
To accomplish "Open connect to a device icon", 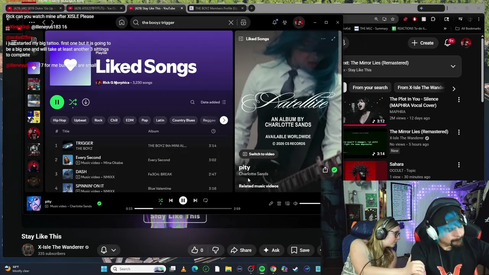I will pyautogui.click(x=287, y=204).
